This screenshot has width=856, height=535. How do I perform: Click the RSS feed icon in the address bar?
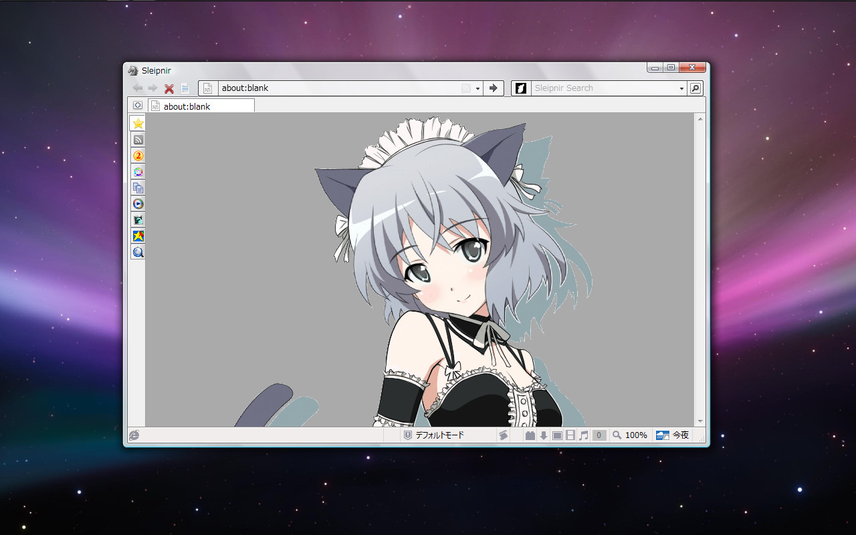pos(466,88)
